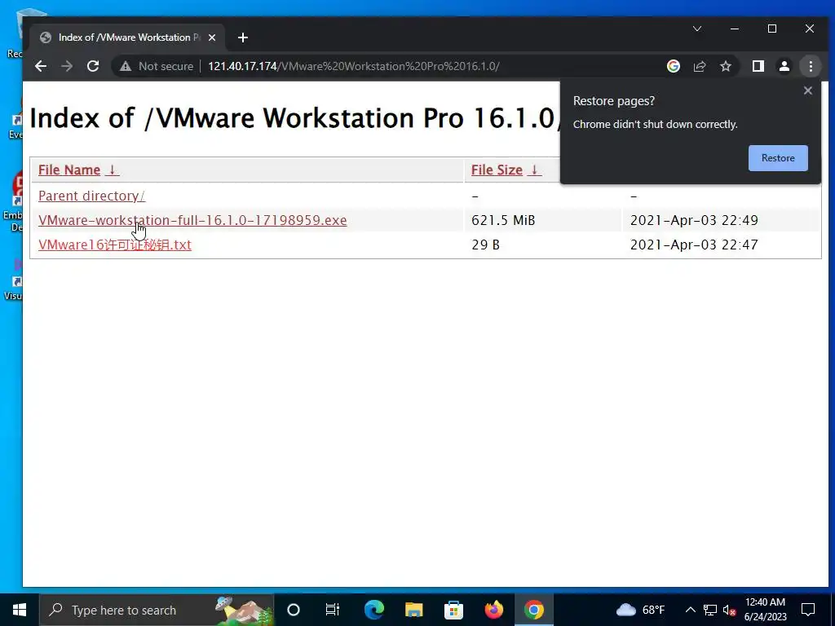Viewport: 835px width, 626px height.
Task: View the Not secure site warning
Action: click(x=156, y=66)
